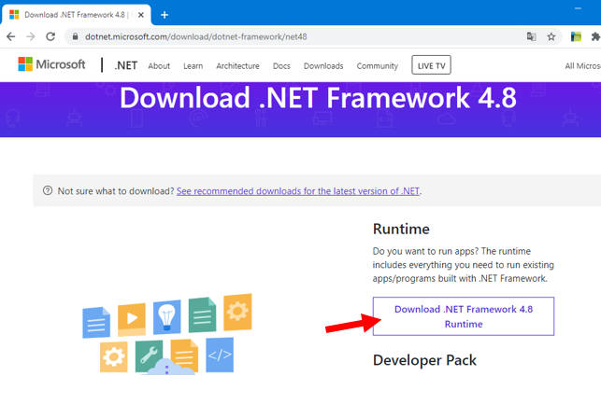
Task: Open a new tab with the plus button
Action: point(165,15)
